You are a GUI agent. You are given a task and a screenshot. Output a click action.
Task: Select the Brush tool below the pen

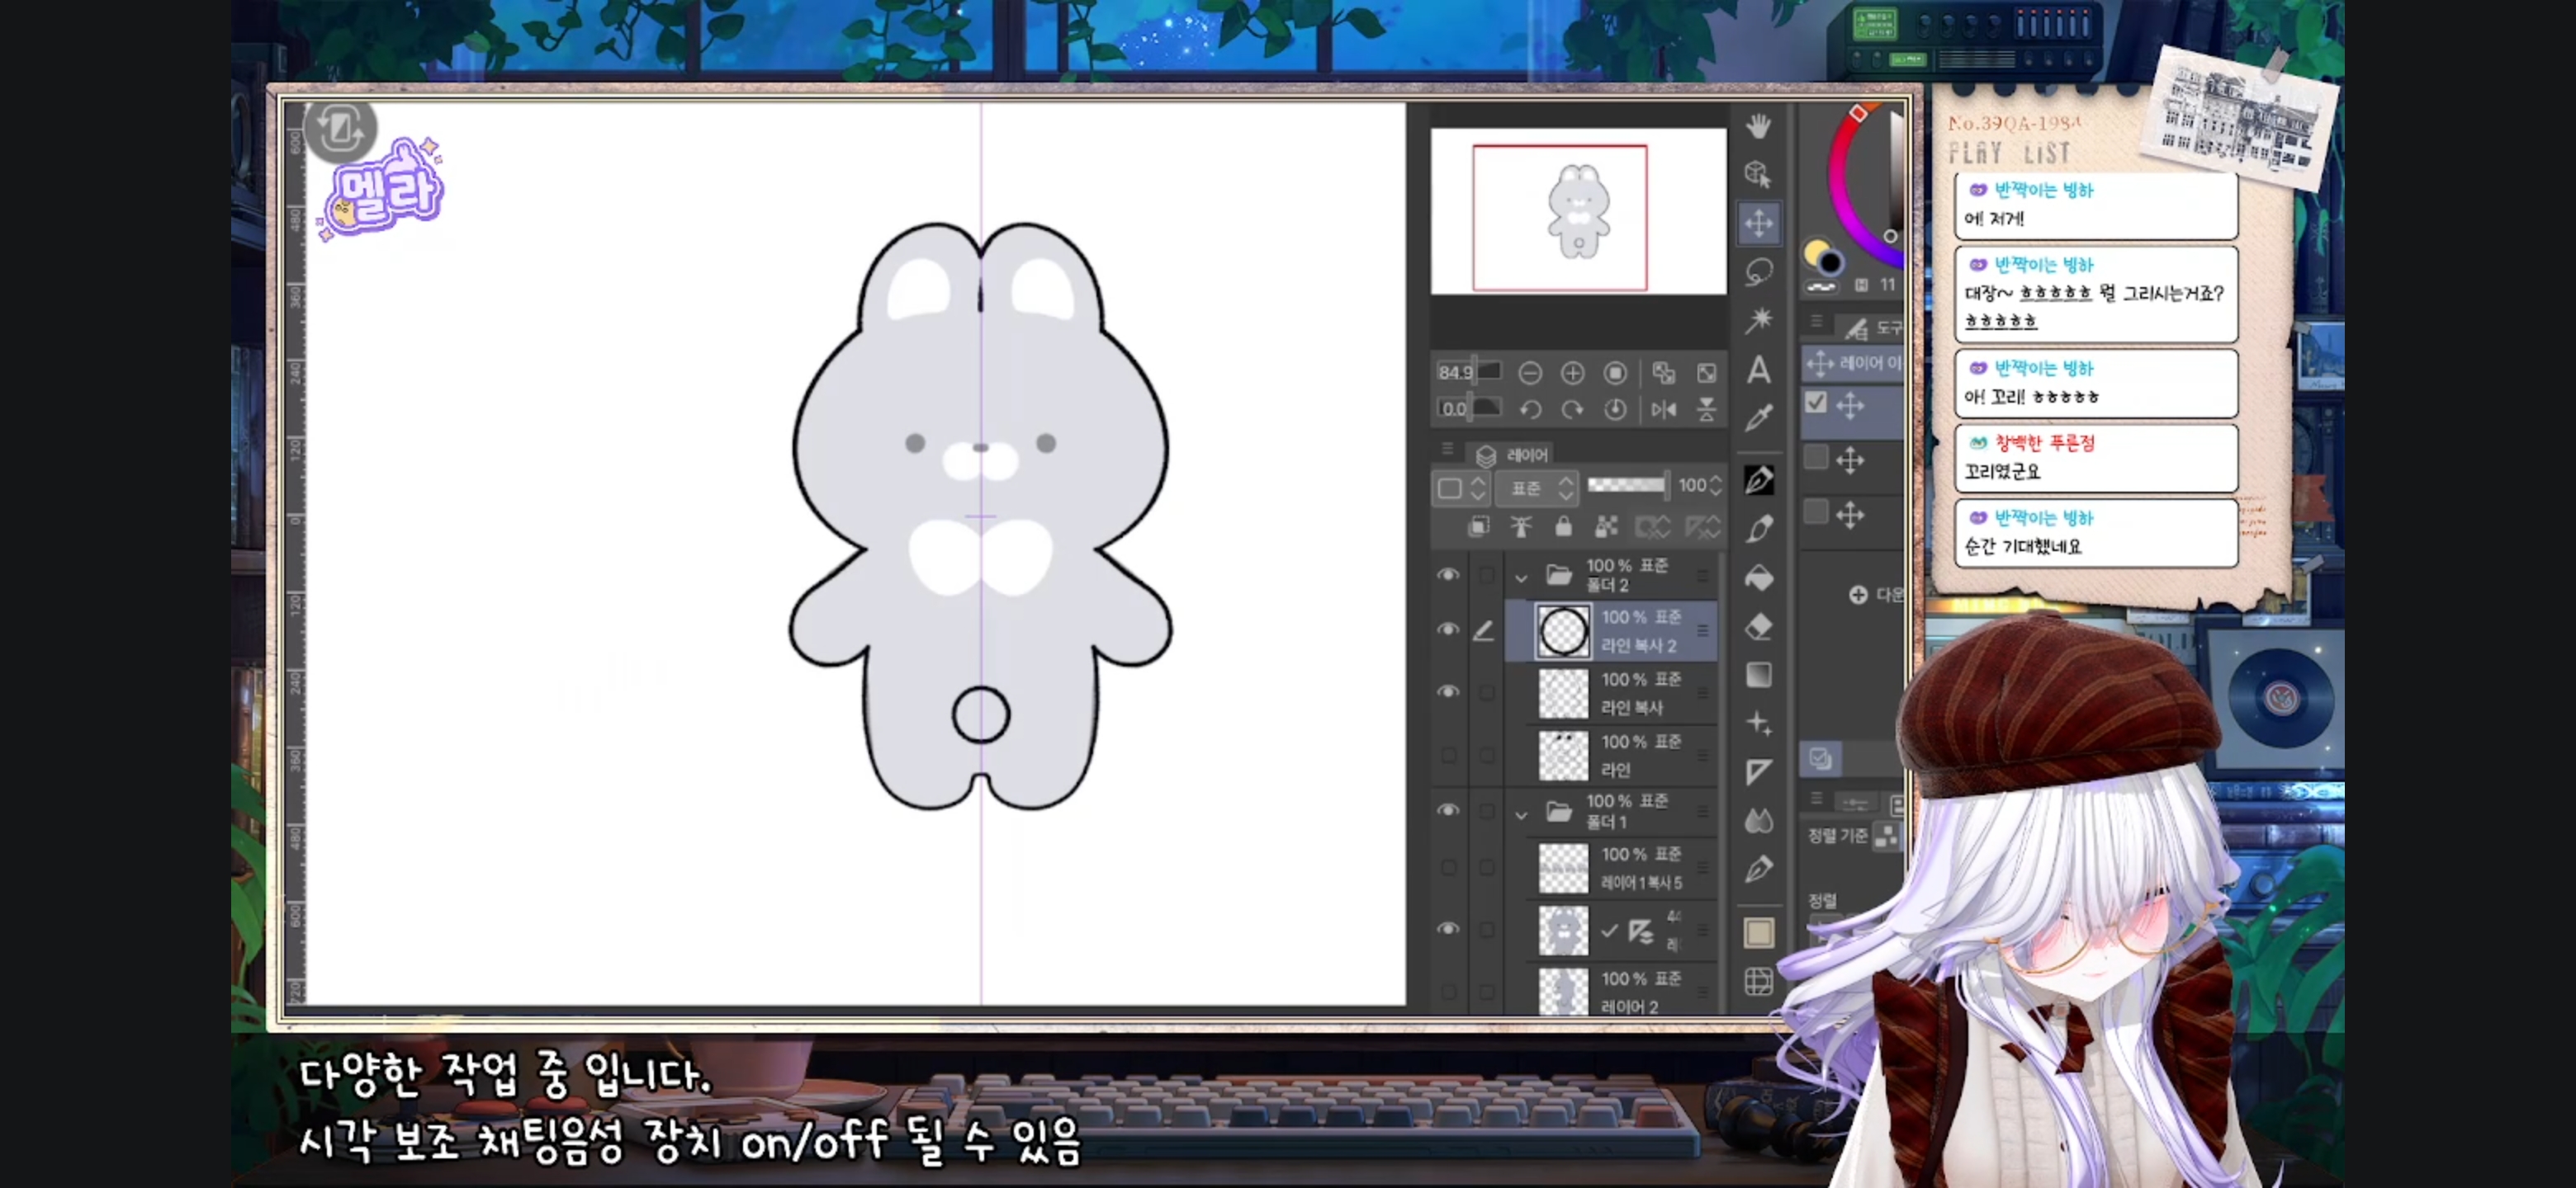click(x=1758, y=529)
